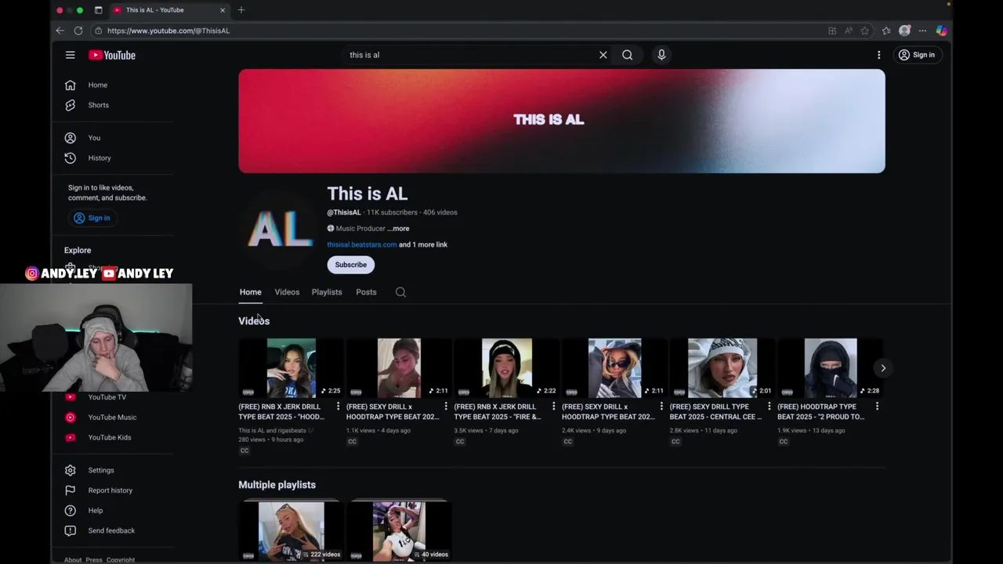Open the 'and 1 more link' text
The image size is (1003, 564).
click(423, 244)
